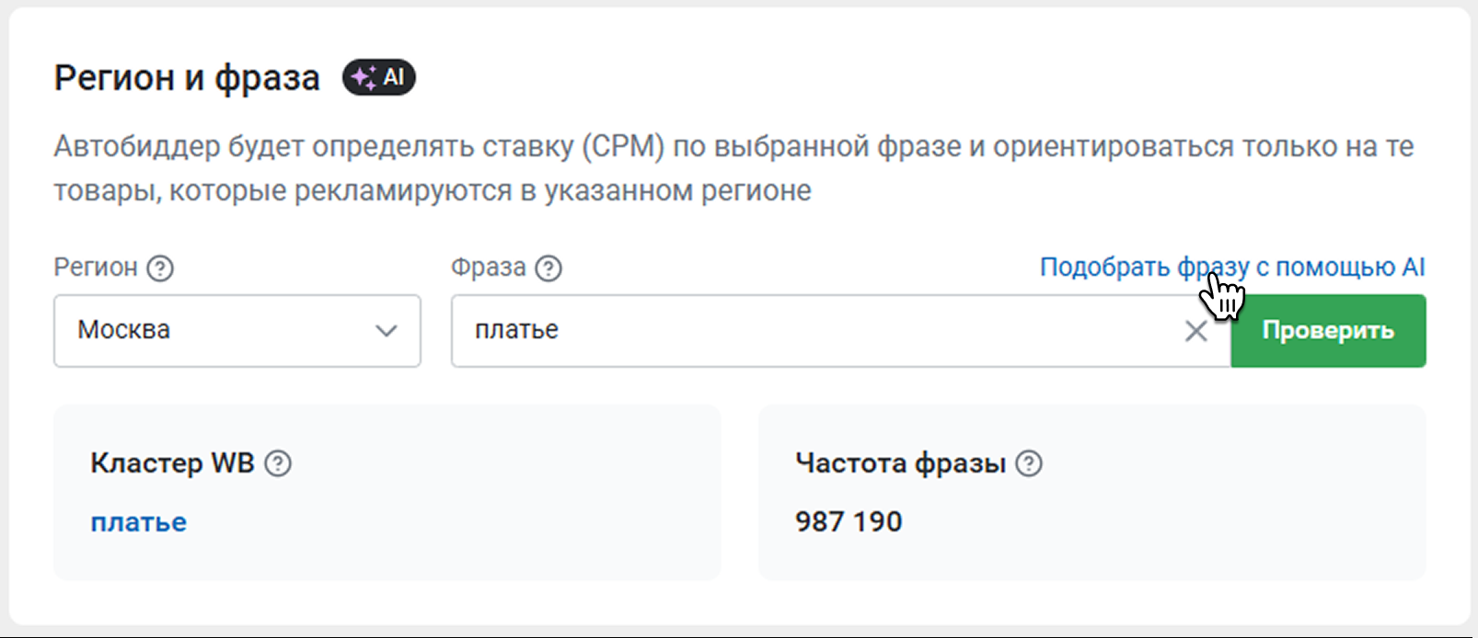Click the Фраза field label
This screenshot has width=1478, height=638.
(x=489, y=268)
